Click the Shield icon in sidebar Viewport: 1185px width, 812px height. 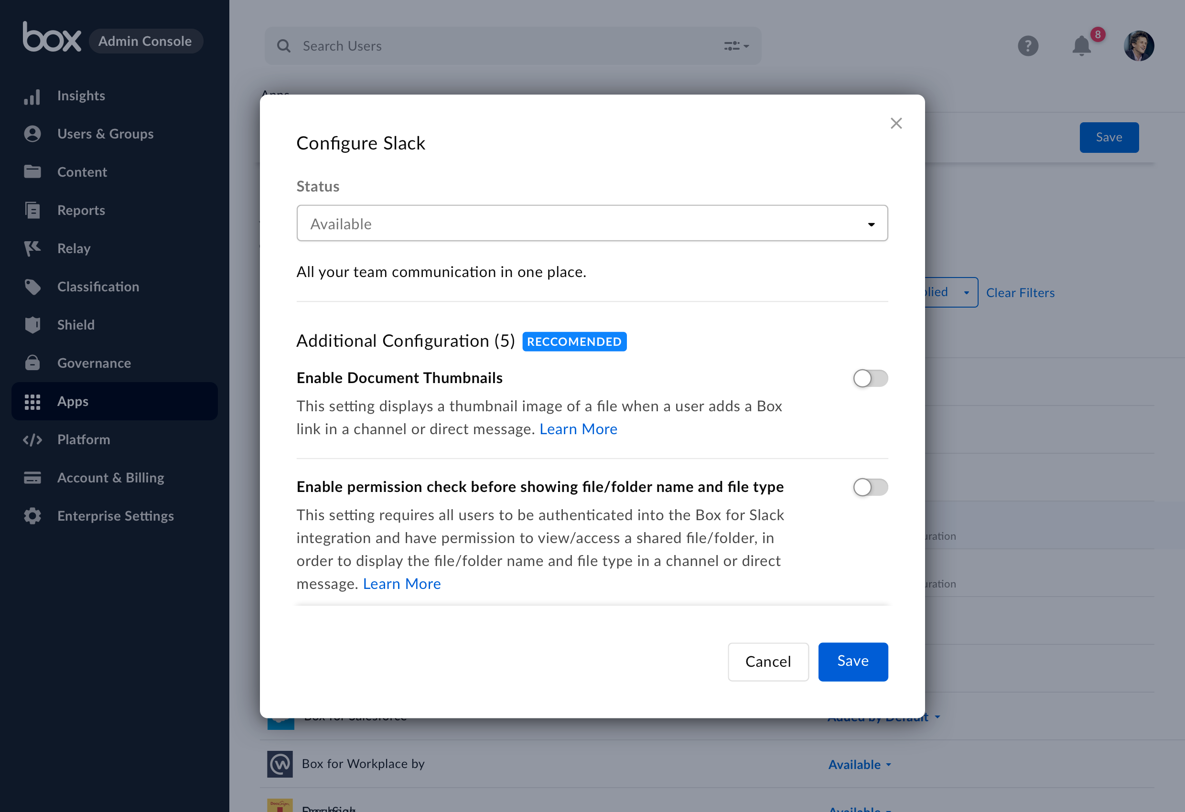32,325
